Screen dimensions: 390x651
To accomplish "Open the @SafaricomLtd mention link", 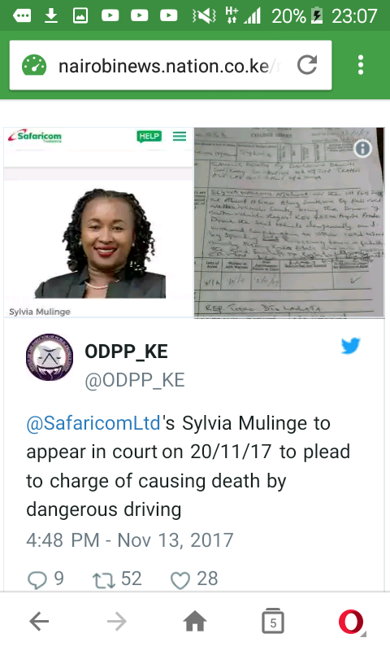I will [93, 423].
